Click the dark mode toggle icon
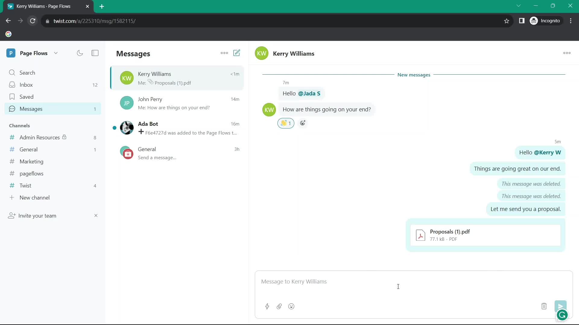 (80, 53)
